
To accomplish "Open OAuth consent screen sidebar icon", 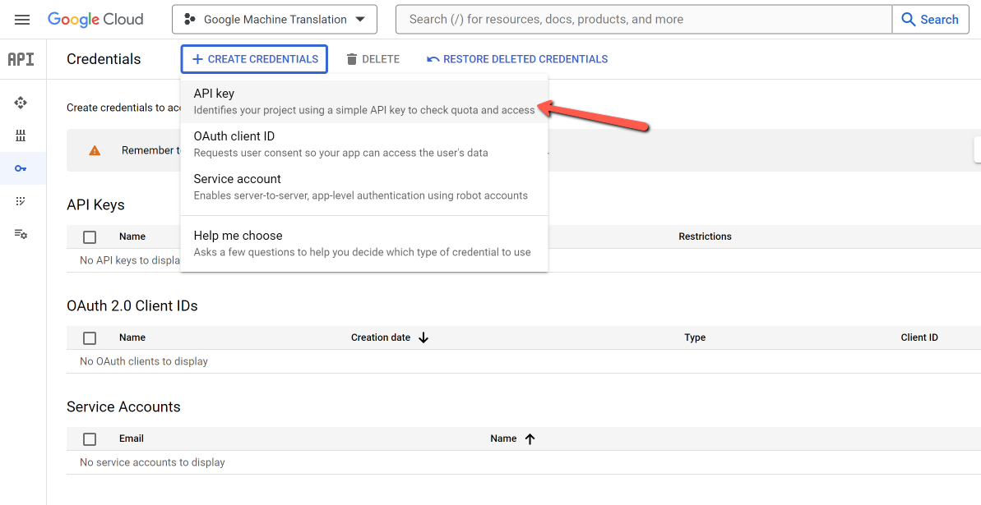I will point(21,201).
